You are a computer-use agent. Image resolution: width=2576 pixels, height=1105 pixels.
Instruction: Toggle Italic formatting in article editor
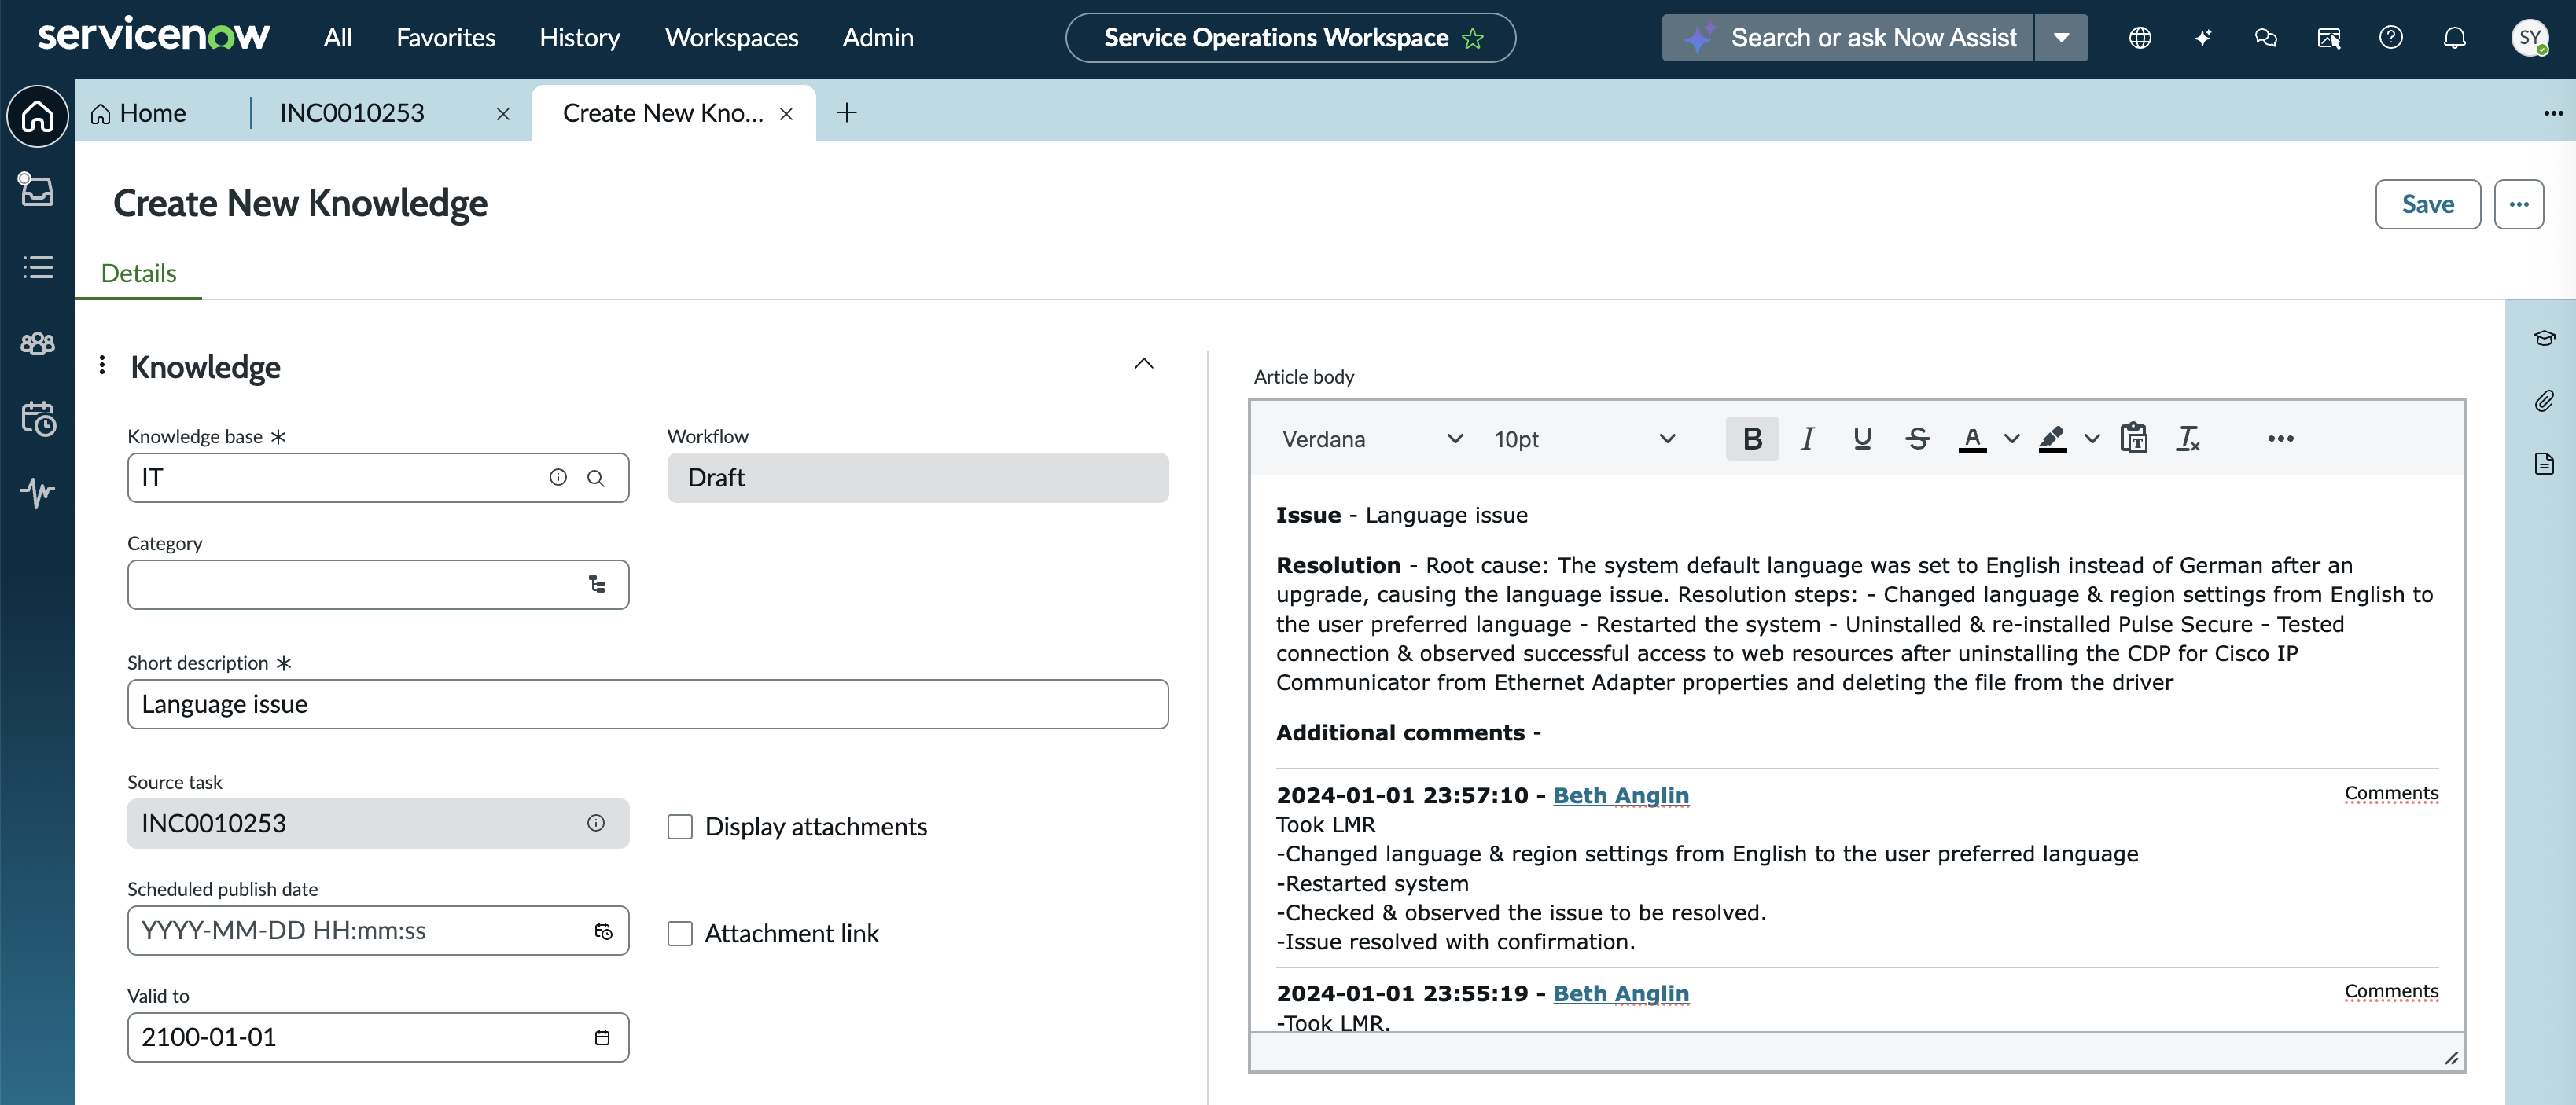click(x=1807, y=439)
